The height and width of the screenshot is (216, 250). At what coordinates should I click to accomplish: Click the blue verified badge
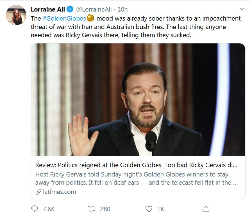(x=70, y=10)
